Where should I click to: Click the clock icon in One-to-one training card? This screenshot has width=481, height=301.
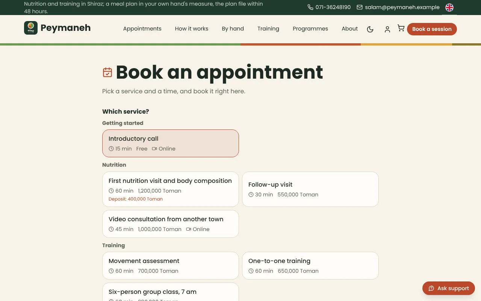(x=251, y=271)
